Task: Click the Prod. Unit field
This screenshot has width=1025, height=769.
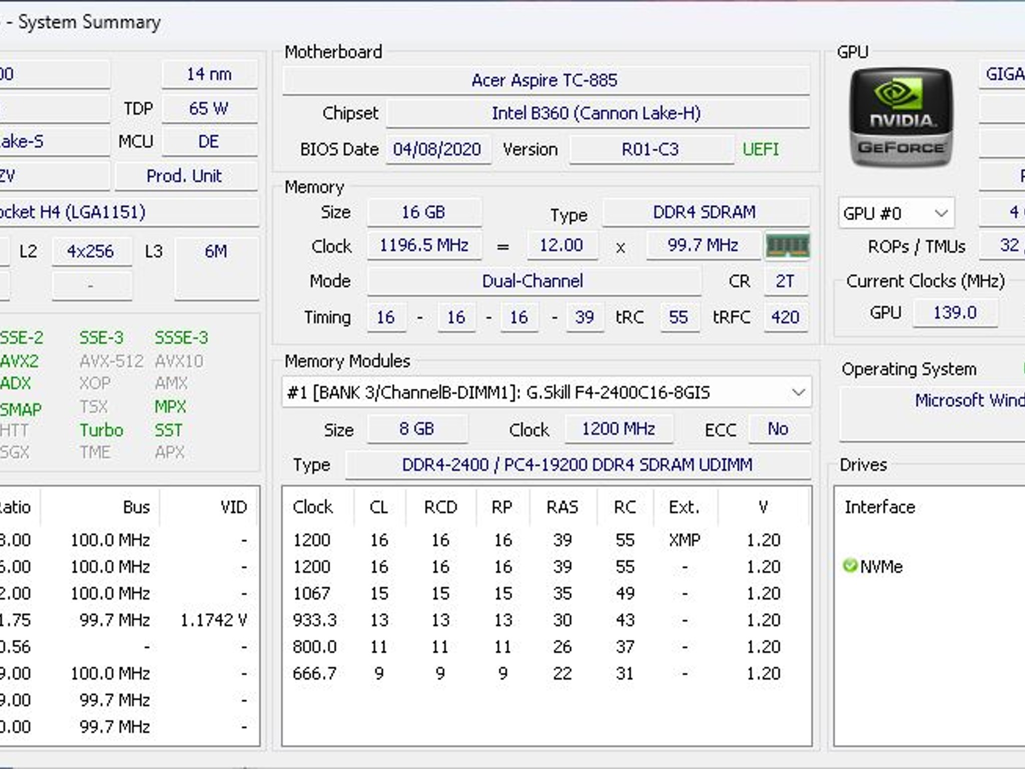Action: coord(185,176)
